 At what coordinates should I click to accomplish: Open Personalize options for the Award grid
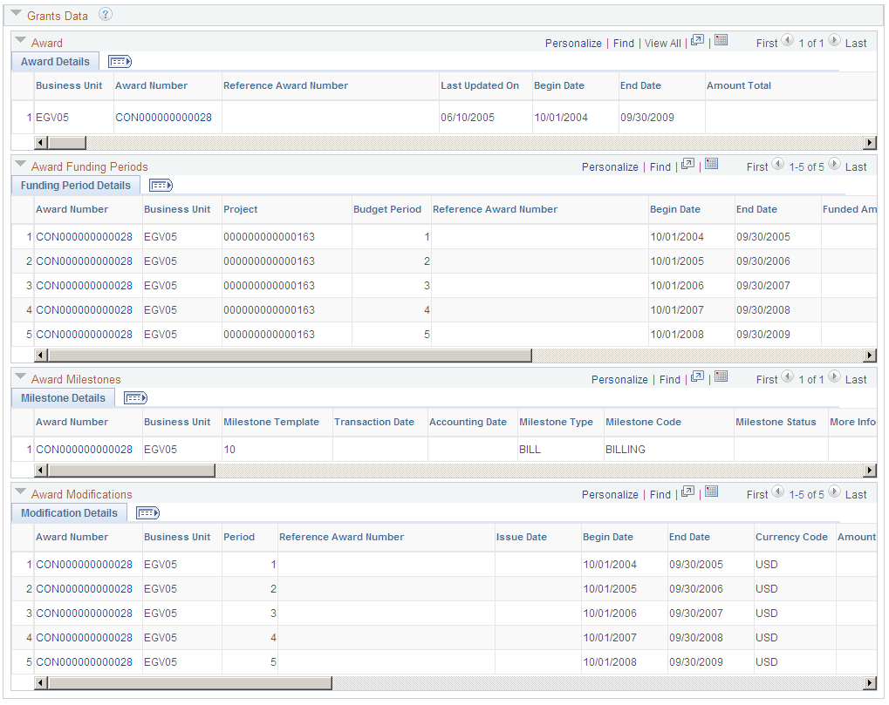573,42
